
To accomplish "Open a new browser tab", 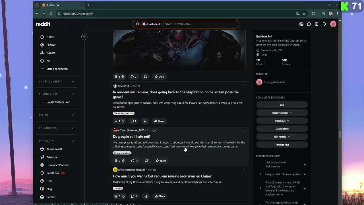I will click(x=88, y=5).
